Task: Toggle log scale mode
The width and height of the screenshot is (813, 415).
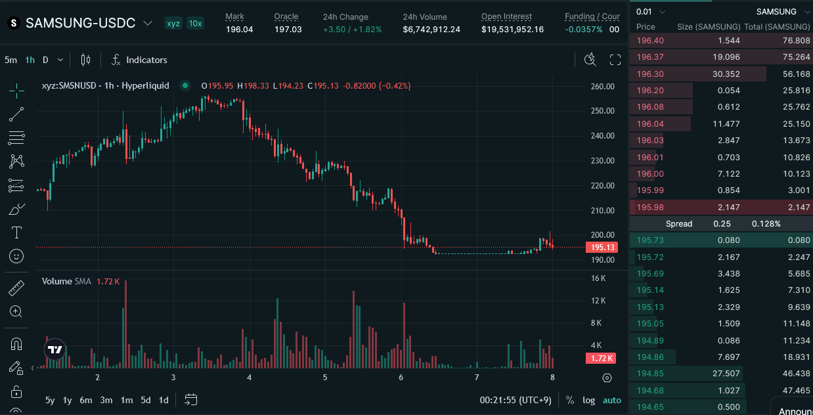Action: point(588,400)
